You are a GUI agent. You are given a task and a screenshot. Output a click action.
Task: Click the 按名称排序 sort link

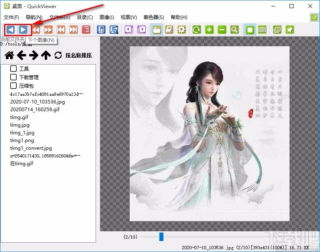click(78, 55)
